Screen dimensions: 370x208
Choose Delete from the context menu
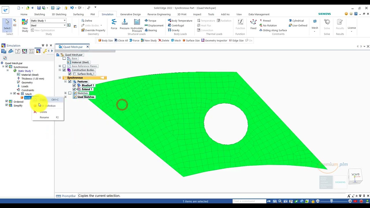(48, 112)
